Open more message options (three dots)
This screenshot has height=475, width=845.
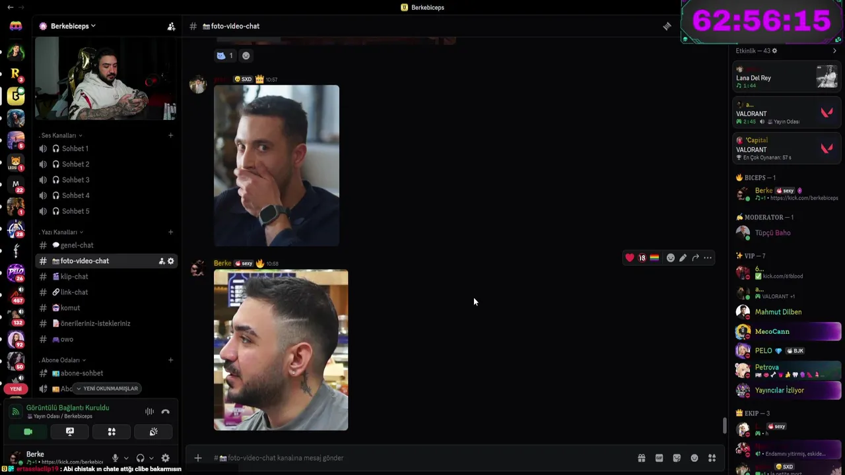pyautogui.click(x=708, y=258)
